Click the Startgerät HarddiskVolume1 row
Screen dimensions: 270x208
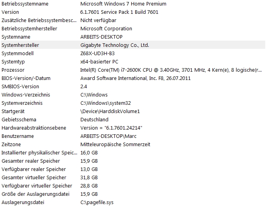133,111
